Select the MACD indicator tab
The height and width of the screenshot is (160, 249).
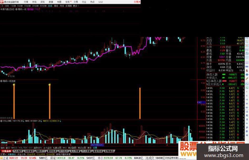coord(14,148)
